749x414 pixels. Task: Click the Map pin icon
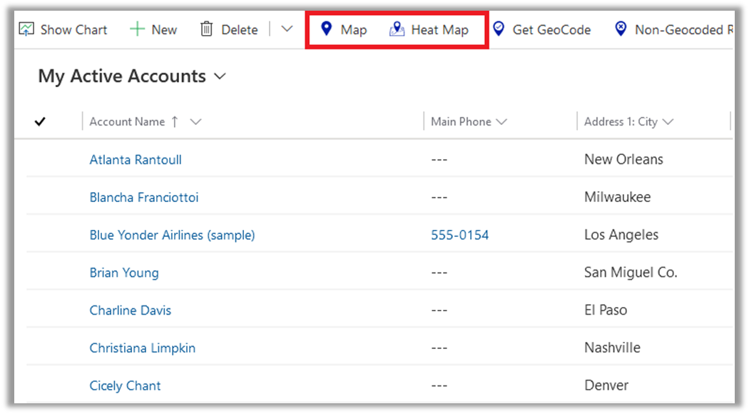click(x=327, y=29)
